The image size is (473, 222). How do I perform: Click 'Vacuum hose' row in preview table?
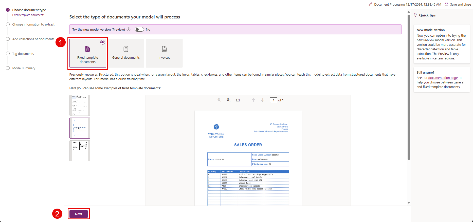coord(248,183)
